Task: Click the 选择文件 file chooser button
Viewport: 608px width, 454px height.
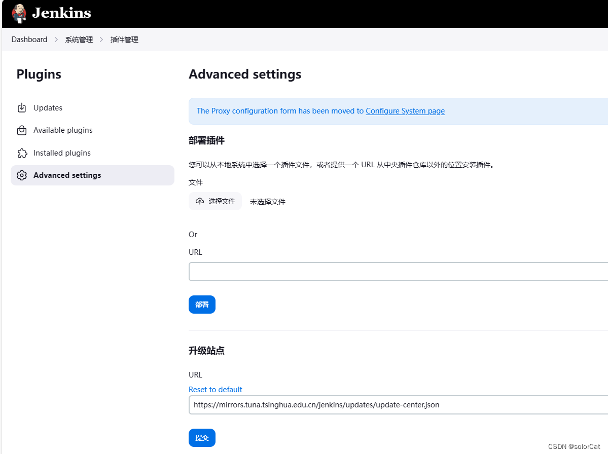Action: click(x=215, y=201)
